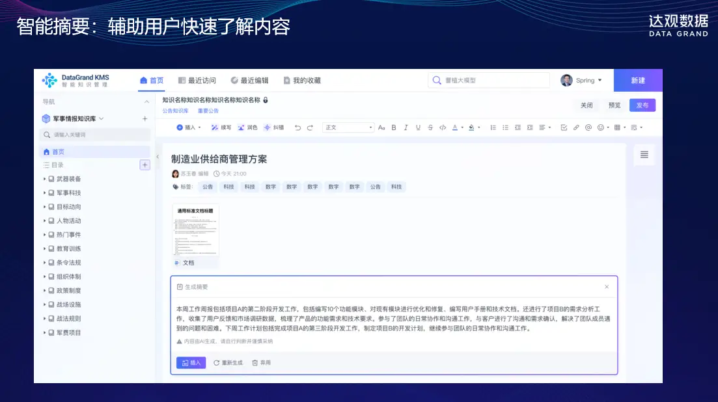The height and width of the screenshot is (402, 718).
Task: Open the 正文 paragraph style dropdown
Action: [x=348, y=127]
